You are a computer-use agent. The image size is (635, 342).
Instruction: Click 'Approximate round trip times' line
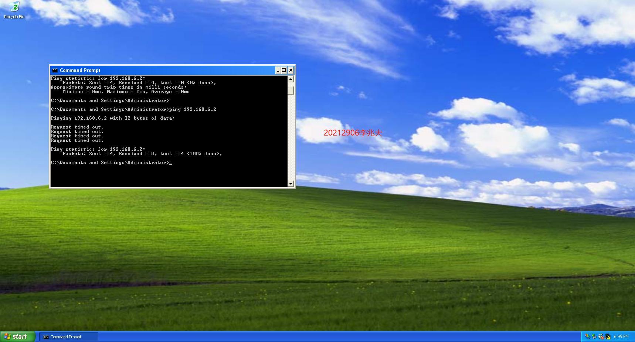click(x=119, y=87)
